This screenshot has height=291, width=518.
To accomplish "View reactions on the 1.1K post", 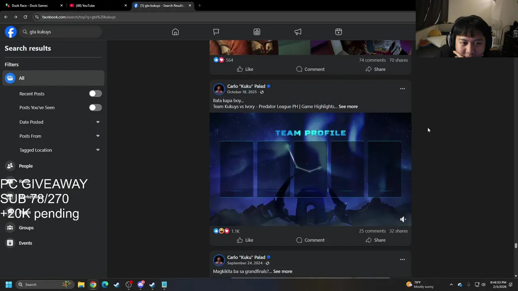I will click(x=227, y=231).
